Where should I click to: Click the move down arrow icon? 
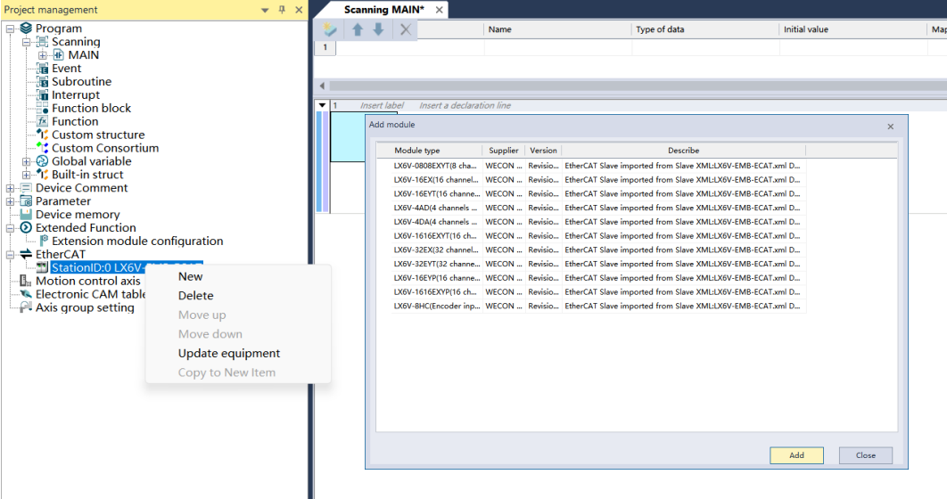coord(378,29)
